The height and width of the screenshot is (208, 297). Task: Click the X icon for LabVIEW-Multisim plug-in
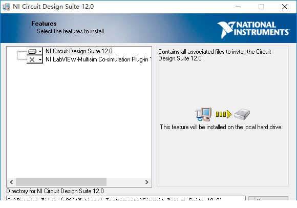(x=32, y=59)
